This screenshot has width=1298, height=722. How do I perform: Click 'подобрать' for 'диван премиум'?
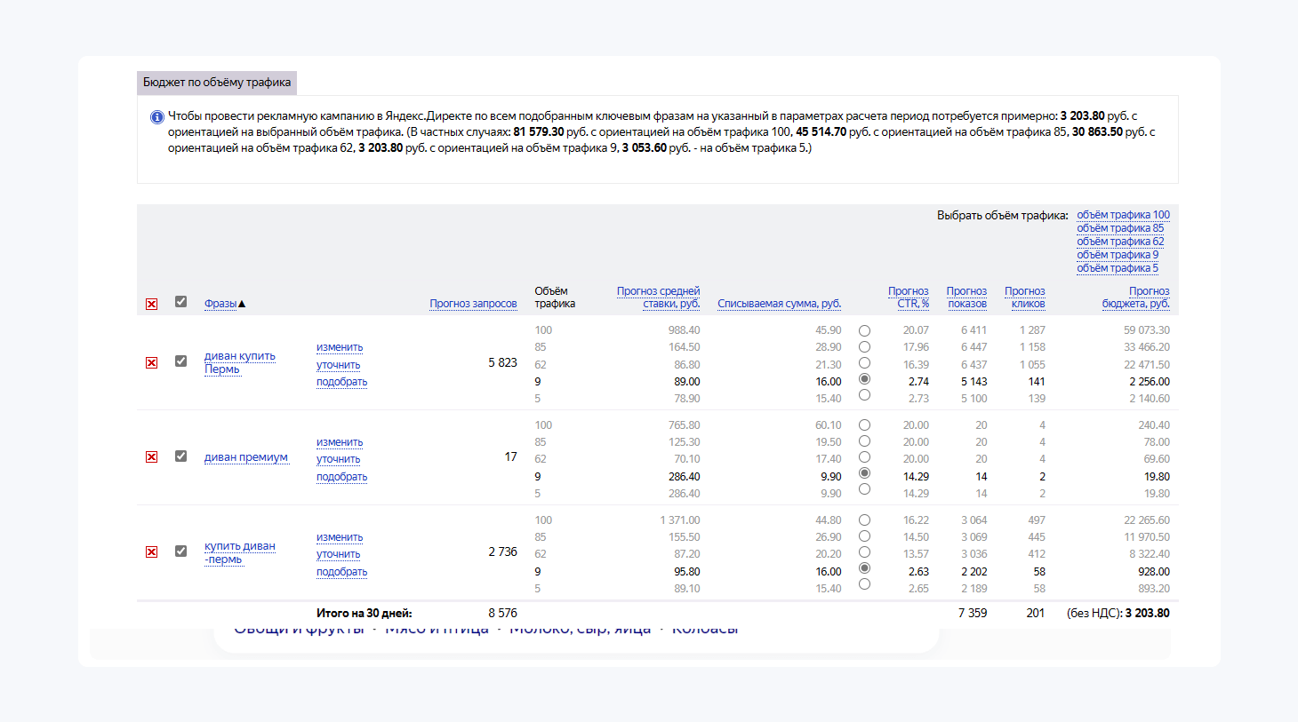(x=342, y=477)
